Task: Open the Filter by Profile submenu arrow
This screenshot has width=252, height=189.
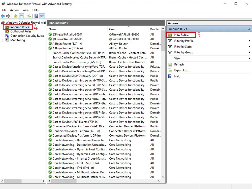Action: coord(249,41)
